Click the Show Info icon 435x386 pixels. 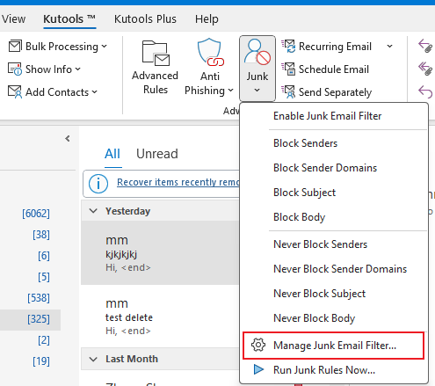point(15,69)
